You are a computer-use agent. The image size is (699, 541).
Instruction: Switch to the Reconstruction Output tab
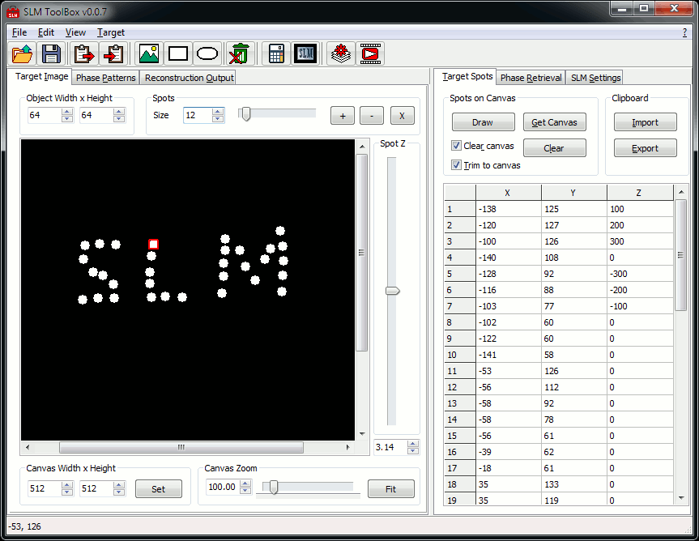[189, 78]
